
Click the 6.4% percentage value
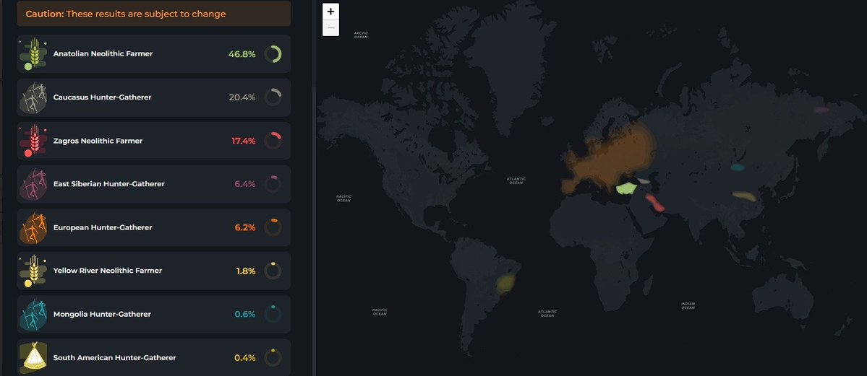coord(245,184)
